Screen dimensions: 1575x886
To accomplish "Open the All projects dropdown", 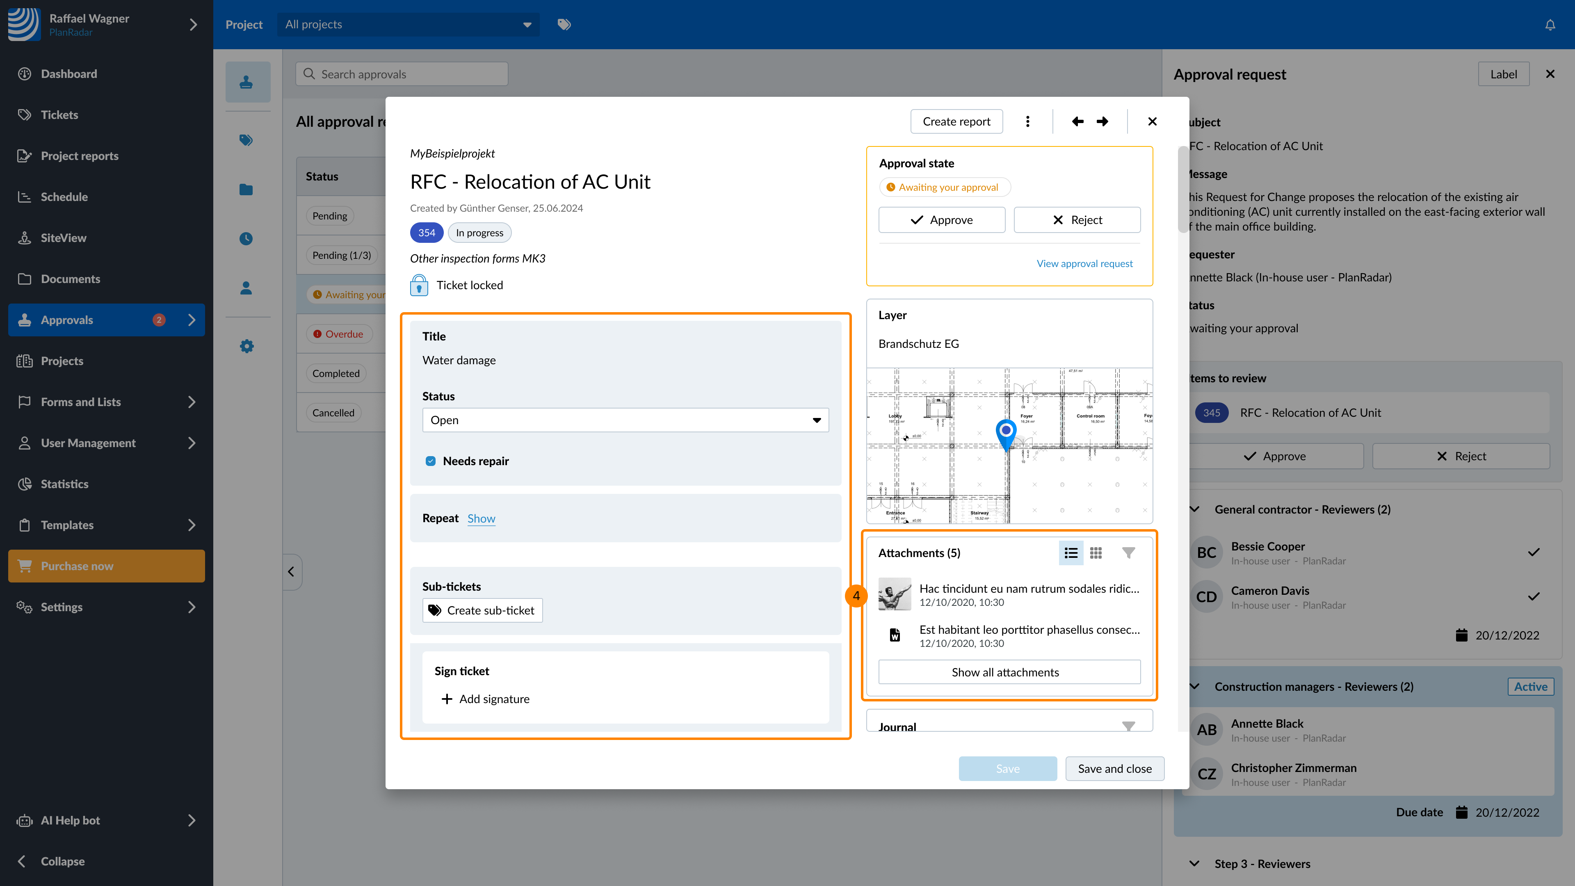I will 408,25.
